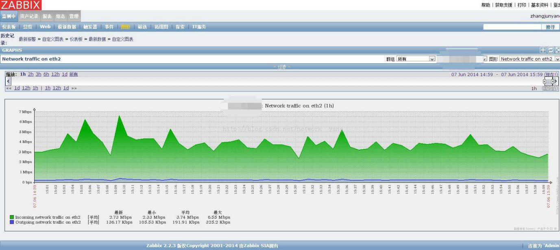Screen dimensions: 560x250
Task: Set zoom to 12h
Action: click(x=55, y=74)
